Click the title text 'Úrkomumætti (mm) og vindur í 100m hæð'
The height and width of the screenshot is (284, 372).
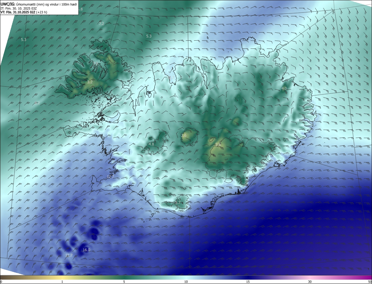46,4
